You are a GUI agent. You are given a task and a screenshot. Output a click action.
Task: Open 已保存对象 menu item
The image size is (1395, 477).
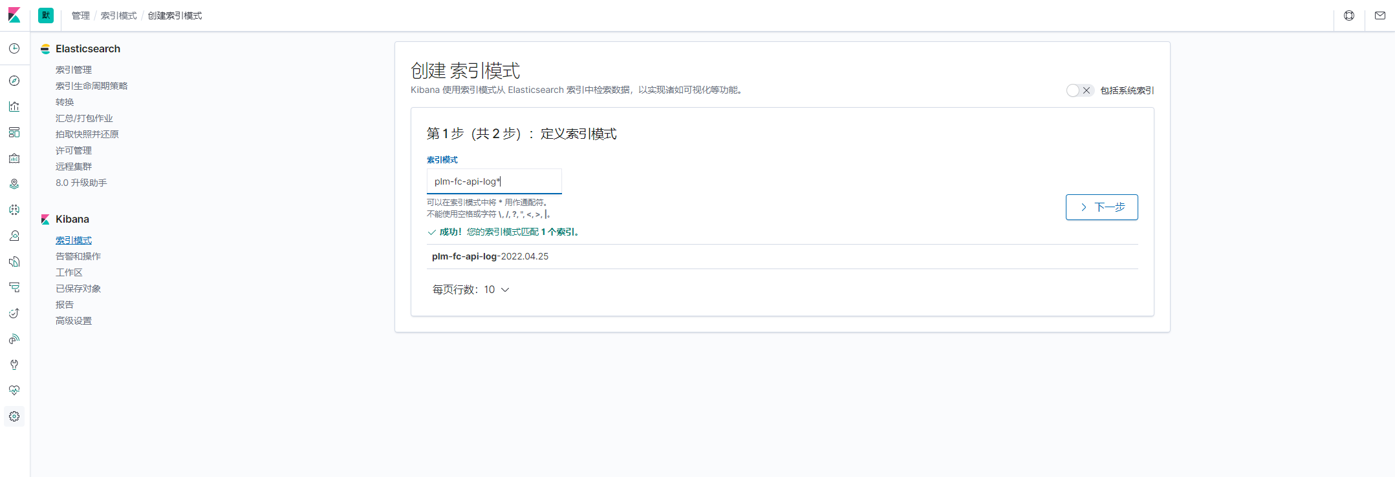[78, 289]
